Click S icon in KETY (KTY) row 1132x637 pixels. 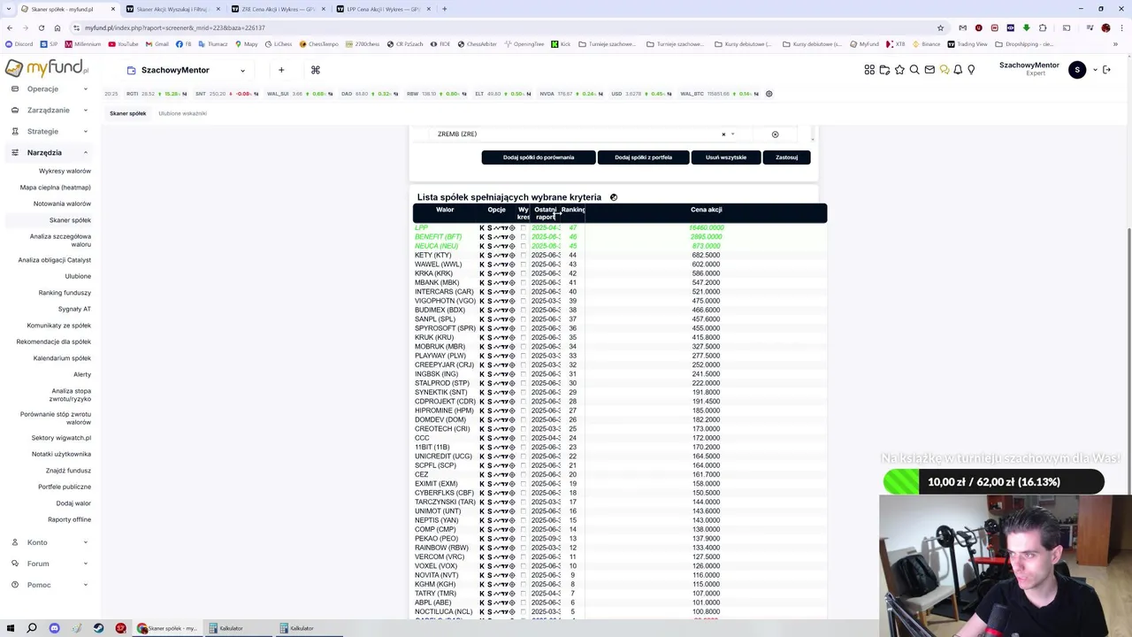489,256
